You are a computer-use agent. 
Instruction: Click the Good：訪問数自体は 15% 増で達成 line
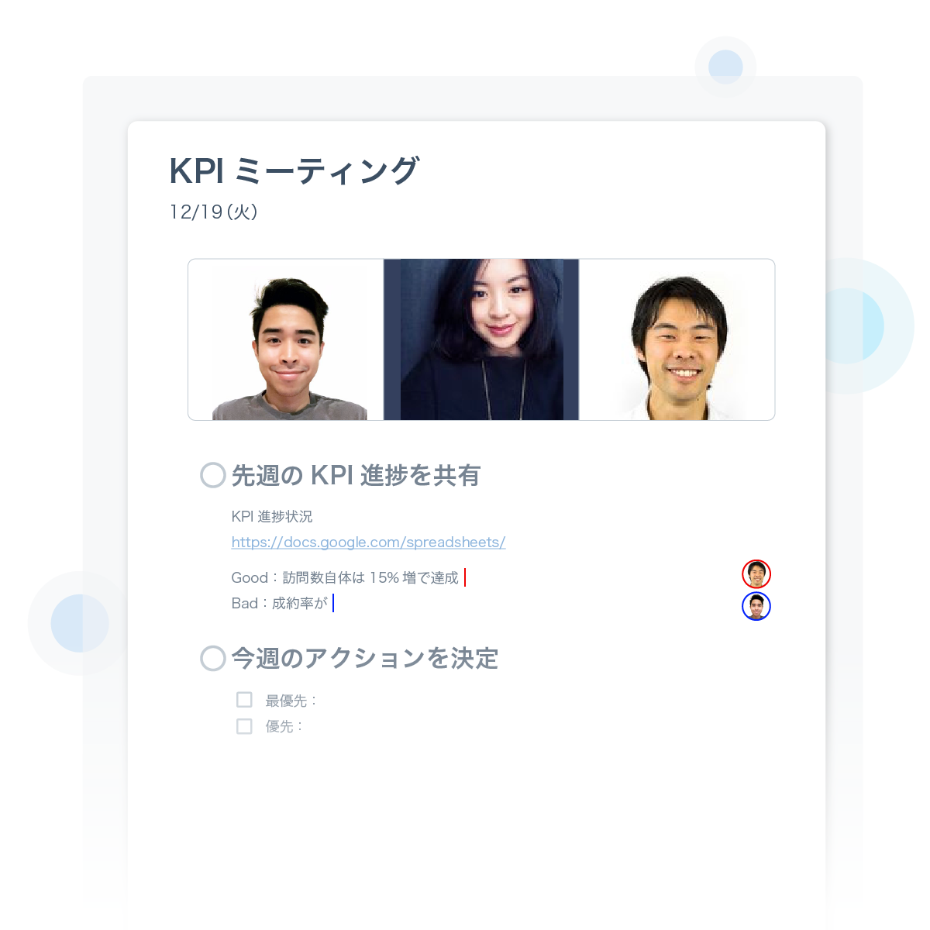coord(345,577)
